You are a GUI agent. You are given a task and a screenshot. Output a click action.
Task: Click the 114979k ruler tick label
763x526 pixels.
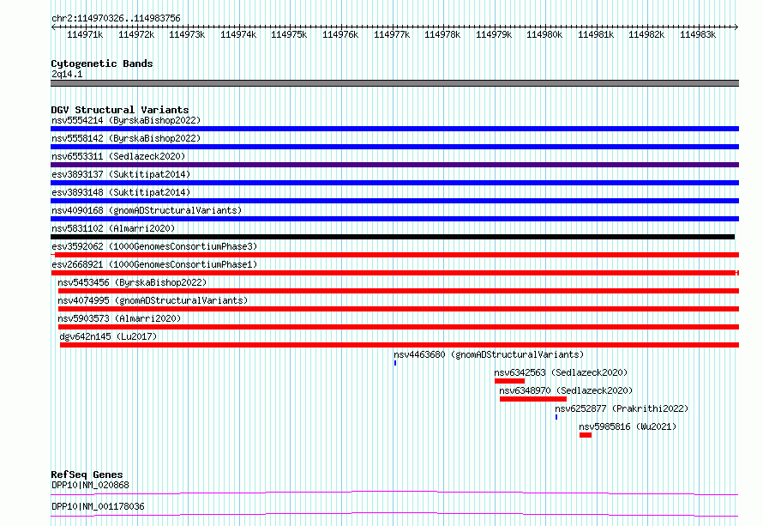coord(494,34)
